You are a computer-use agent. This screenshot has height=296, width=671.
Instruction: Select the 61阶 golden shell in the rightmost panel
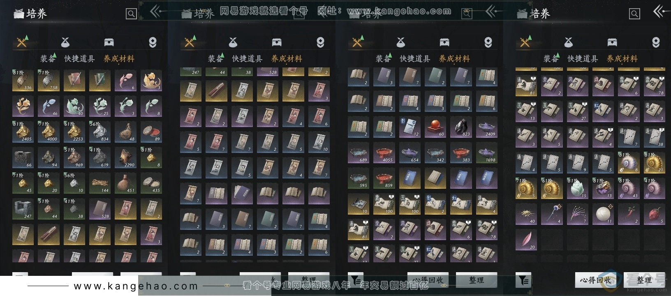(x=552, y=188)
